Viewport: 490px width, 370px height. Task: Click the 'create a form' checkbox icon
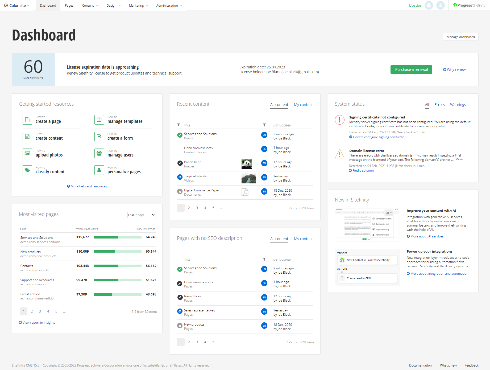(x=99, y=137)
